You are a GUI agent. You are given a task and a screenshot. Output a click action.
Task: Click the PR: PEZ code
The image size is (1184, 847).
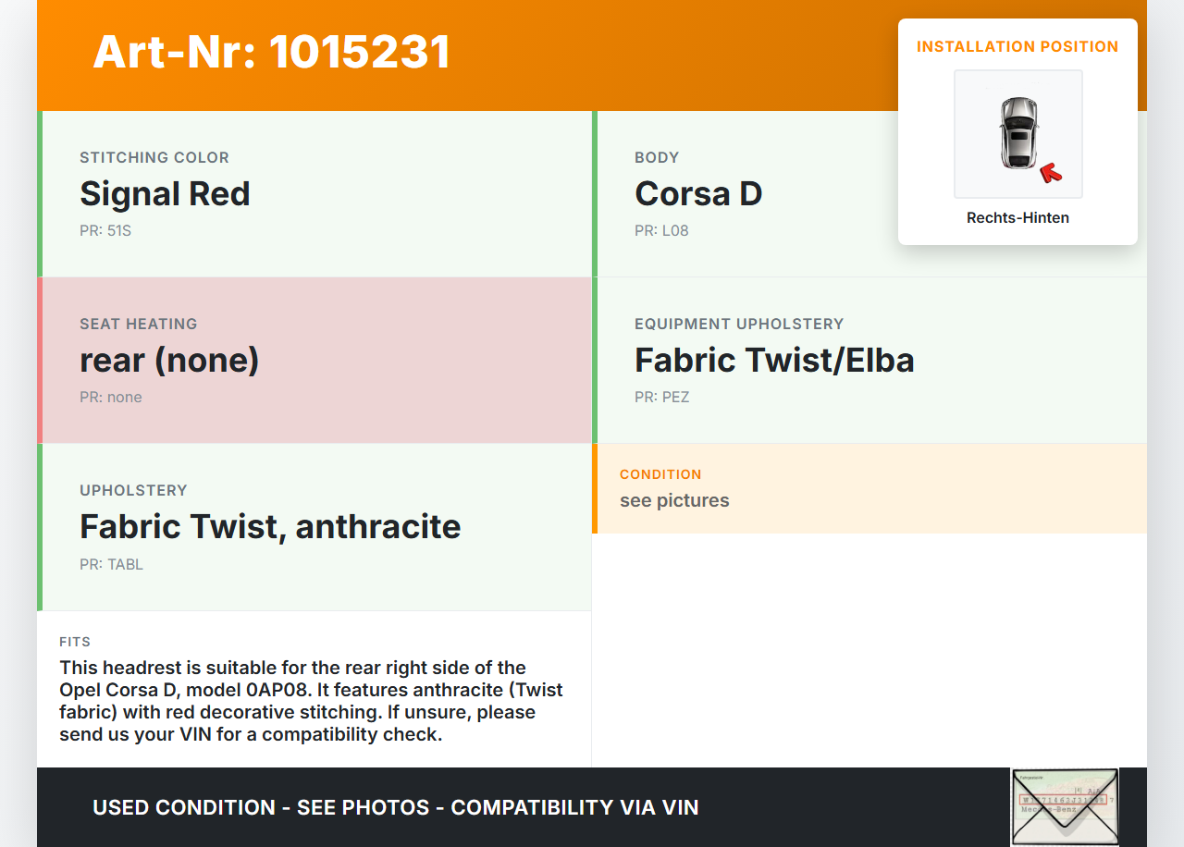[661, 398]
